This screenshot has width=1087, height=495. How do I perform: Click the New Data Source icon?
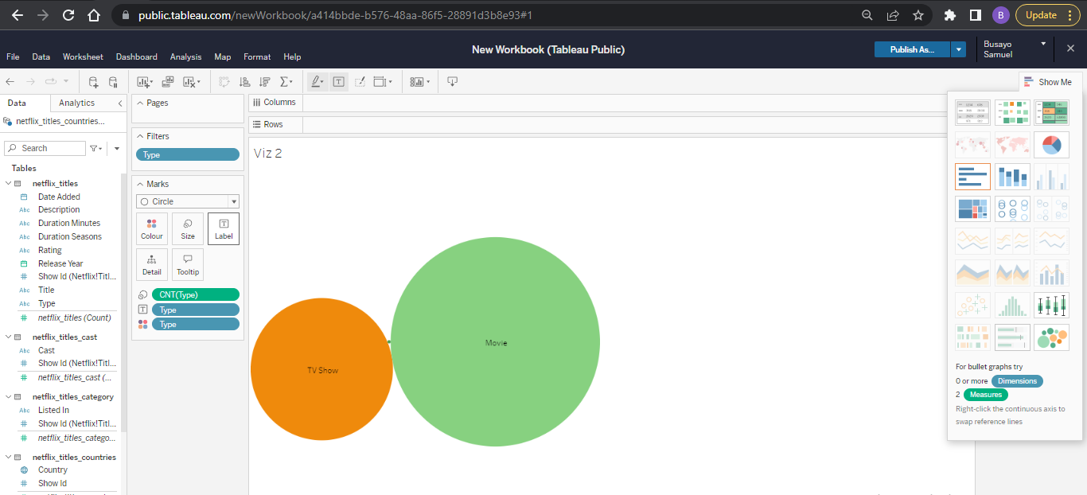(x=93, y=82)
